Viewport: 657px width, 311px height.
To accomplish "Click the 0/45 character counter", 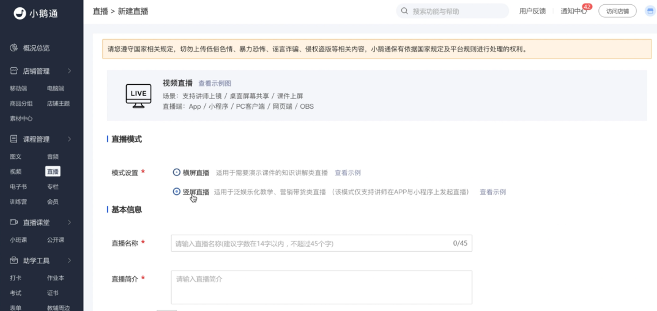I will (x=460, y=243).
